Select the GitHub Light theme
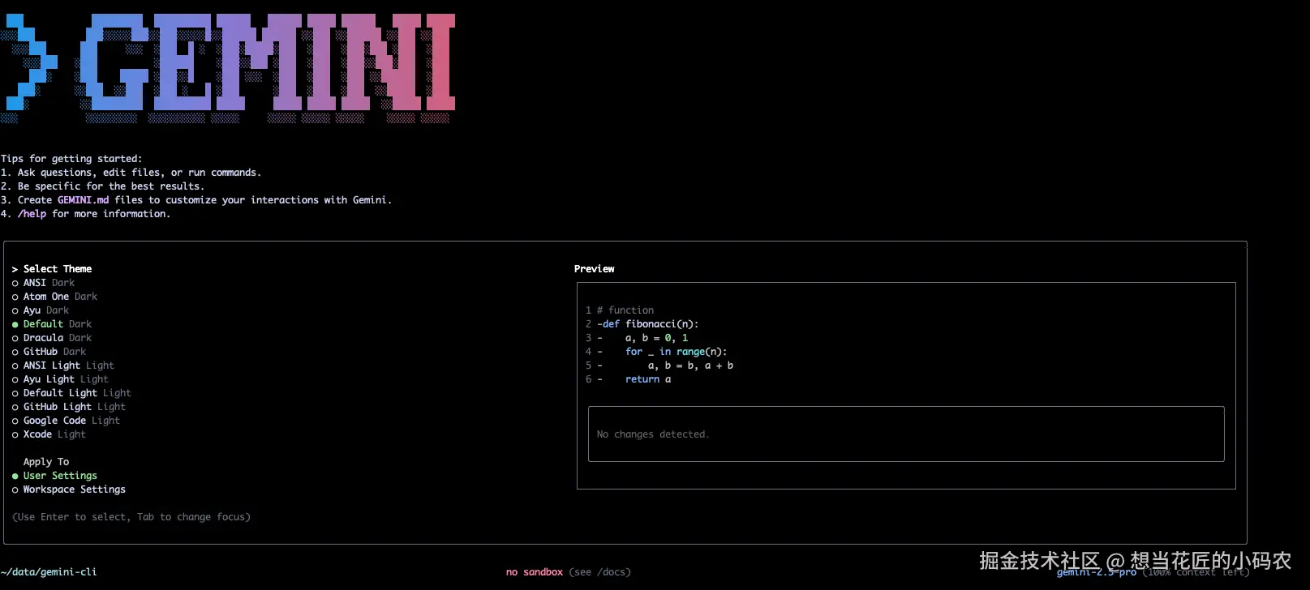The image size is (1310, 590). pos(74,407)
